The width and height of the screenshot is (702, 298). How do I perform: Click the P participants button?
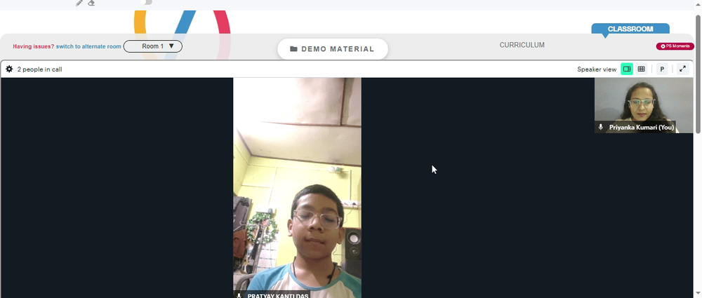point(662,69)
